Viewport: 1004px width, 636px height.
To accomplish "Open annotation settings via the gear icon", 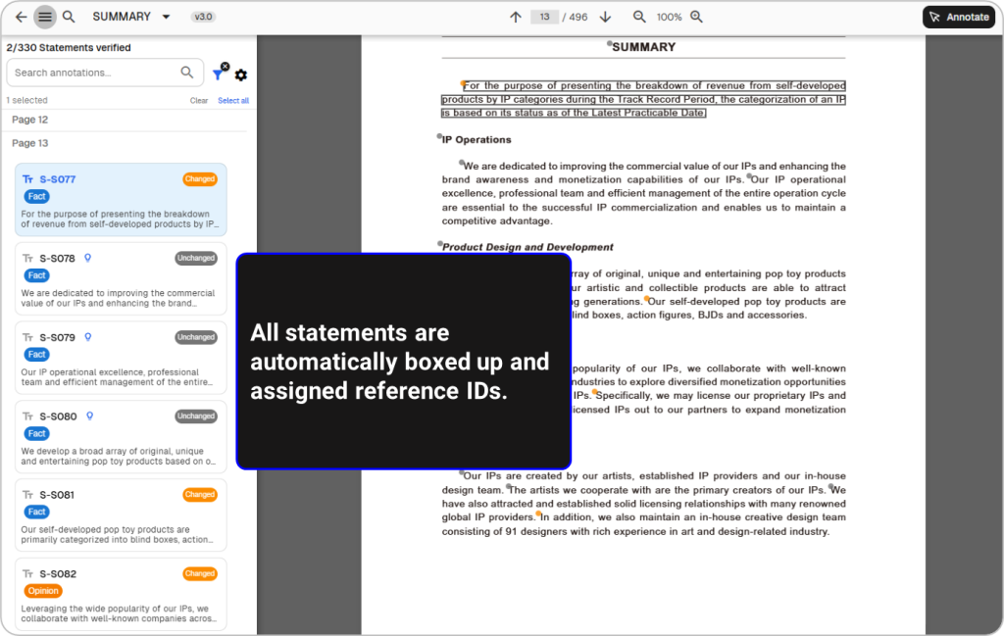I will pos(241,75).
